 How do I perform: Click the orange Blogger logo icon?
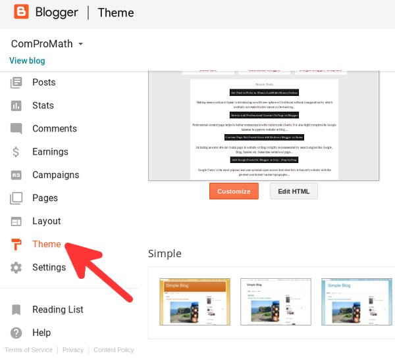point(21,12)
